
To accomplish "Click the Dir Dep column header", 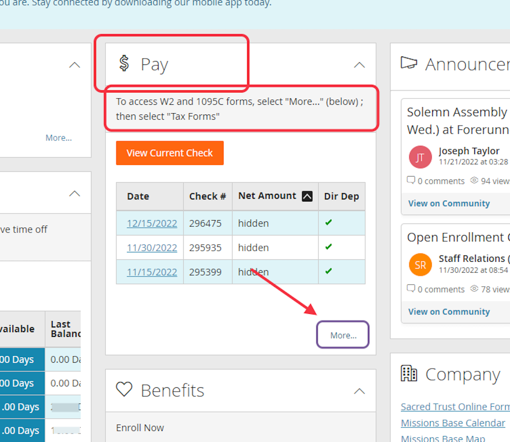I will [342, 196].
